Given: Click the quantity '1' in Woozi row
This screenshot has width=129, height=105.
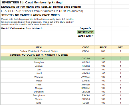Looking at the screenshot, I should click(x=120, y=81).
